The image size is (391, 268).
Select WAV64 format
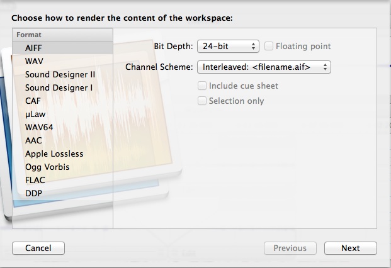click(x=39, y=127)
